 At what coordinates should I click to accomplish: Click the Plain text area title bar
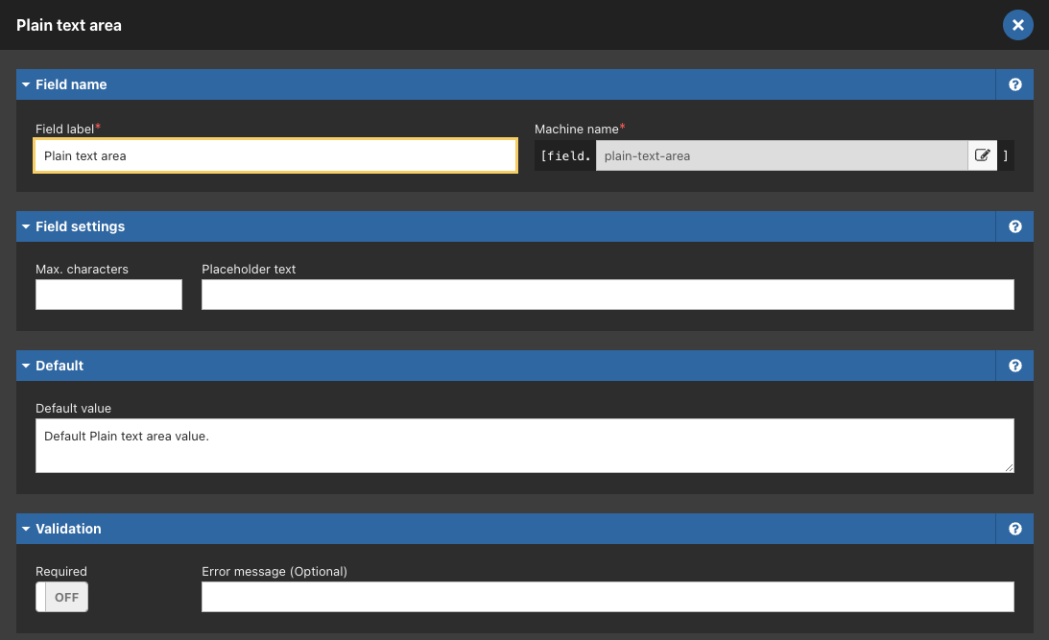point(68,25)
